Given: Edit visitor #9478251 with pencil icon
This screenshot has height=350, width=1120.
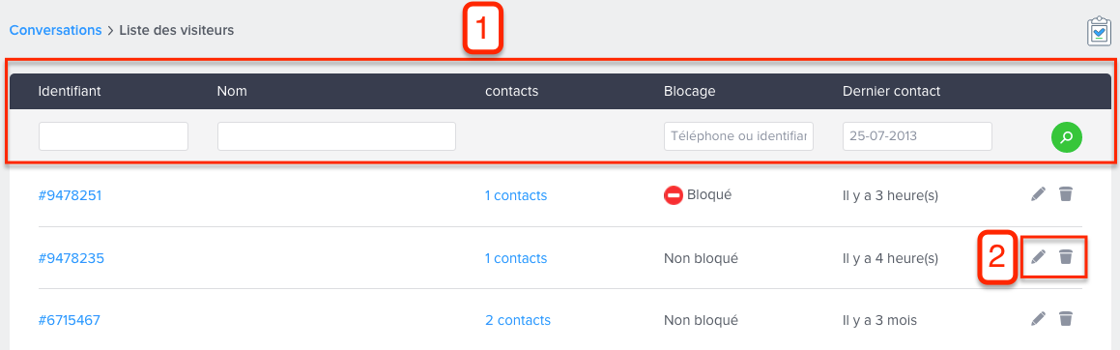Looking at the screenshot, I should click(1039, 193).
